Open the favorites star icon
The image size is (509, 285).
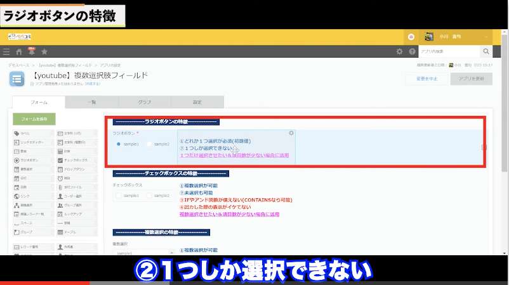click(x=44, y=52)
